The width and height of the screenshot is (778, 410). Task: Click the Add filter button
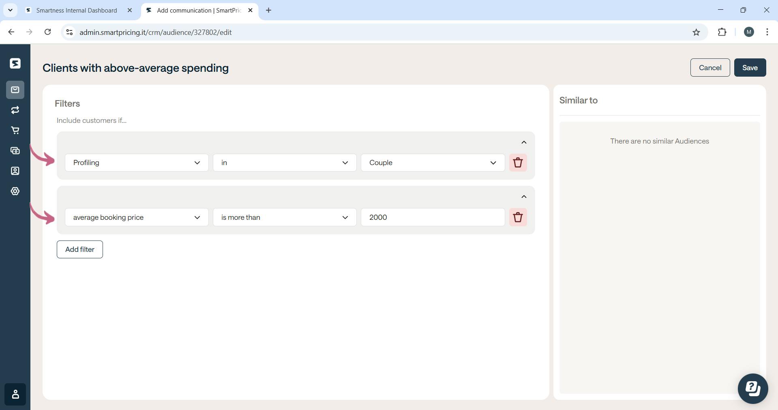tap(80, 249)
